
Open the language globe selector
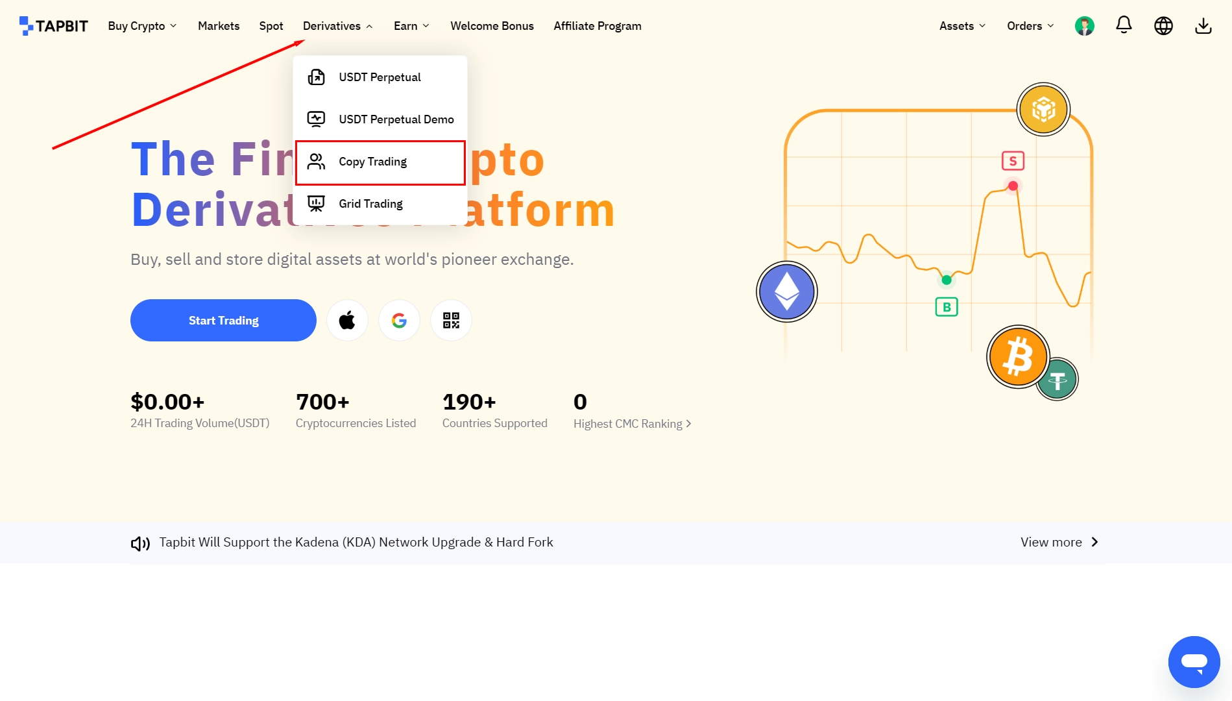point(1163,26)
